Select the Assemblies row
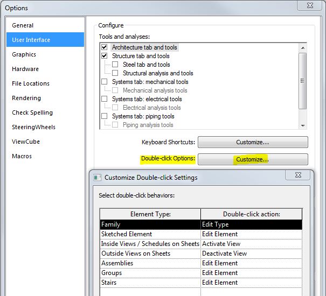 pyautogui.click(x=150, y=263)
